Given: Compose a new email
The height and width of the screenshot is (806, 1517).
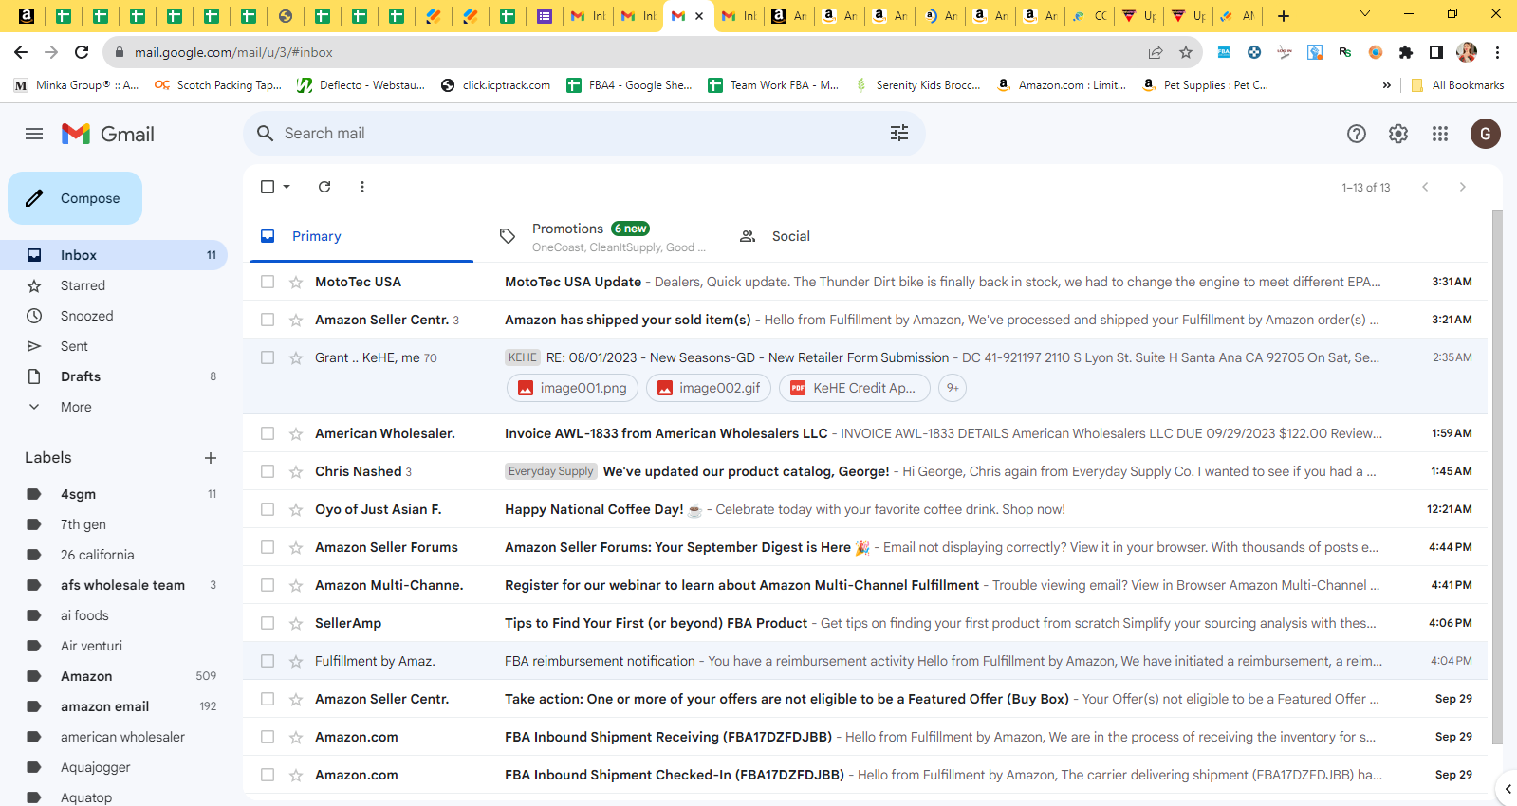Looking at the screenshot, I should coord(75,198).
